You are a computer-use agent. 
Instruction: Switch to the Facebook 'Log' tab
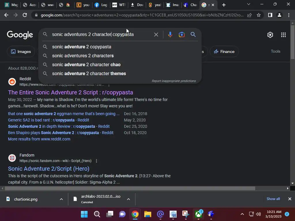point(101,5)
